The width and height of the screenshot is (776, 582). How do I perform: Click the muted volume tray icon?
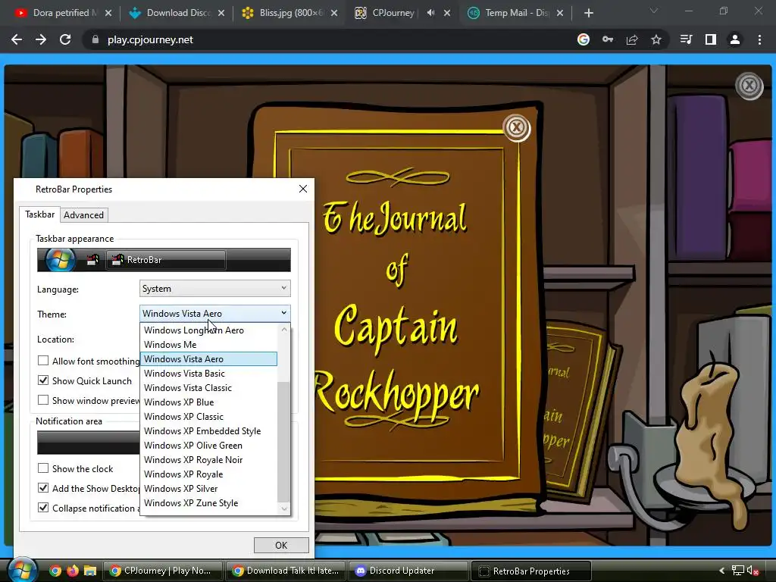pos(753,571)
